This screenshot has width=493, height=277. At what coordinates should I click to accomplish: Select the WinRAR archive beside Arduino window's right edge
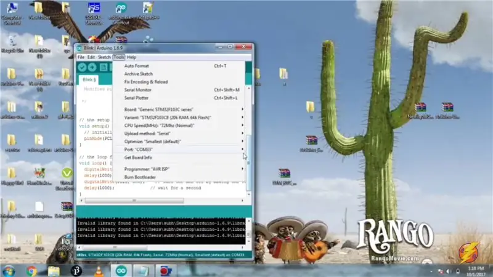(284, 173)
